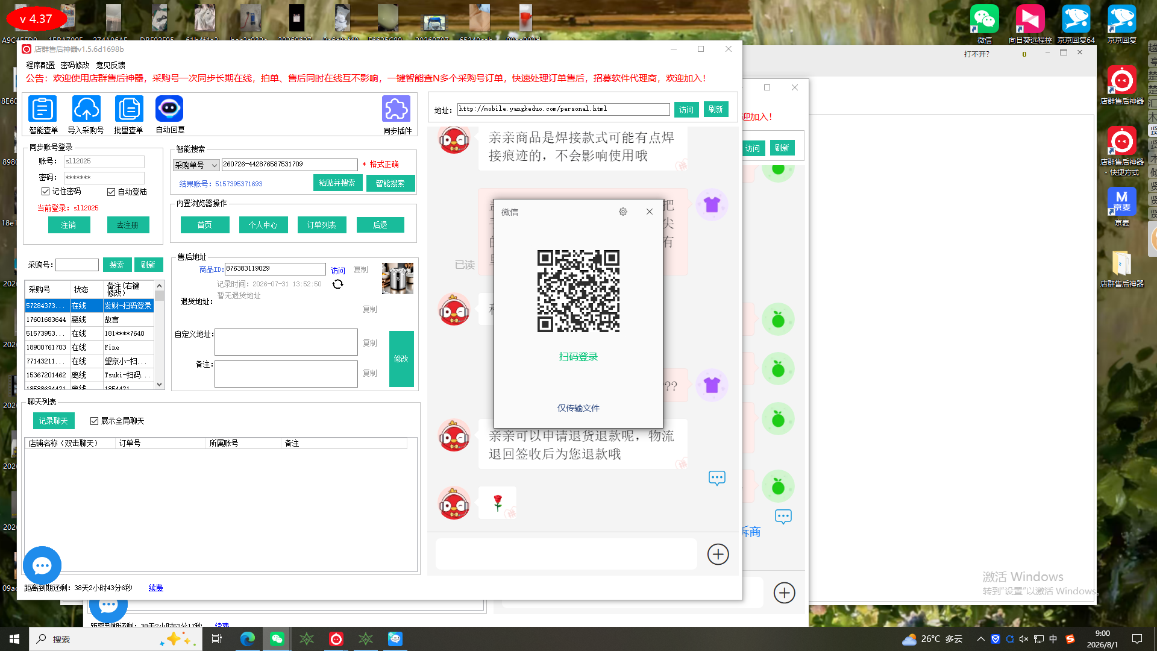The height and width of the screenshot is (651, 1157).
Task: Open 京麦 desktop shortcut
Action: point(1122,206)
